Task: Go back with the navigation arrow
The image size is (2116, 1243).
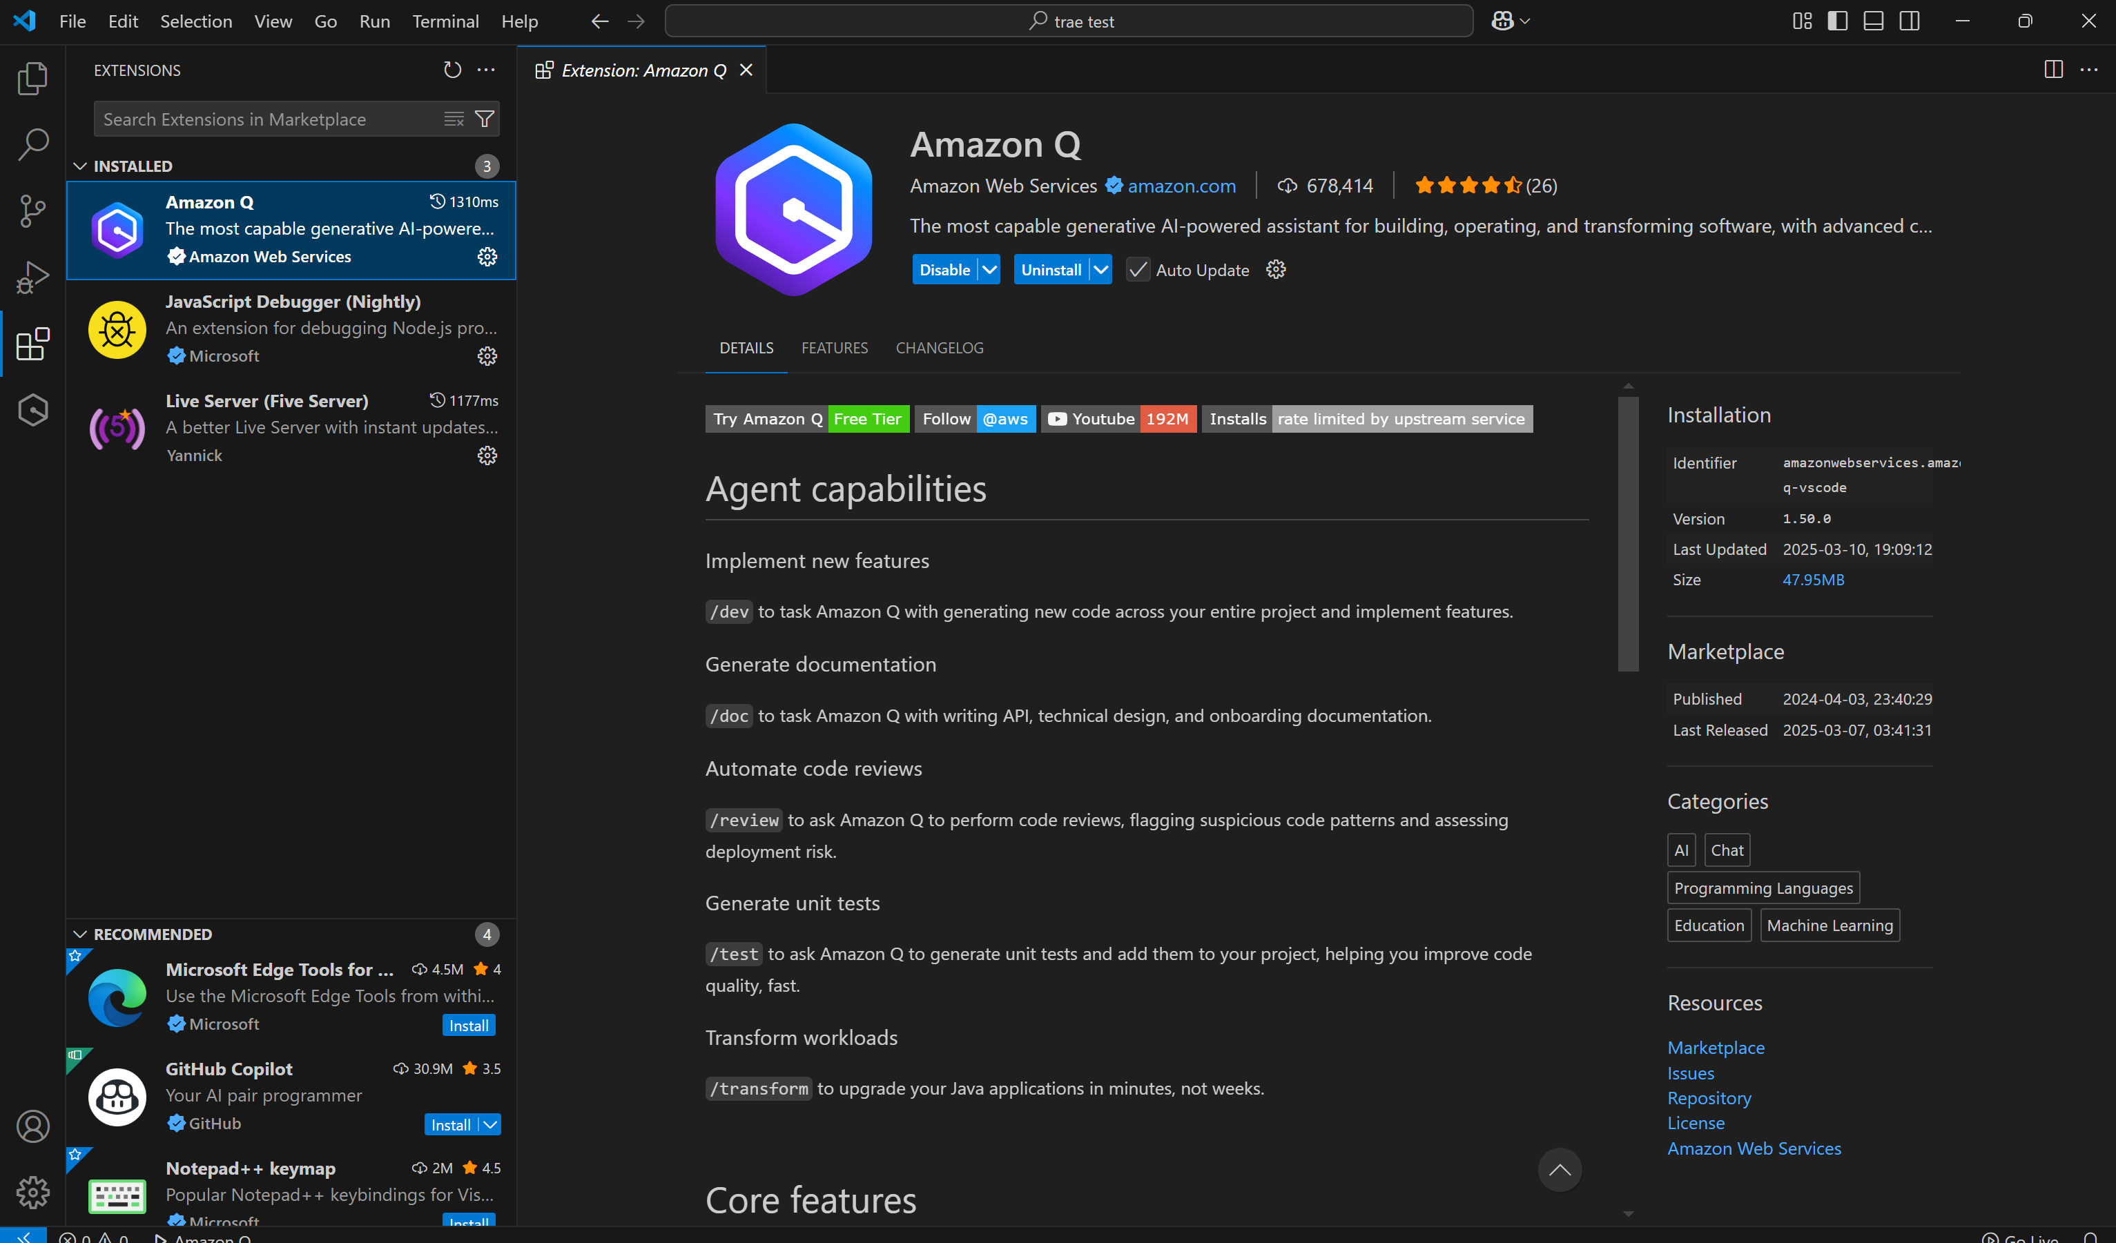Action: (x=599, y=21)
